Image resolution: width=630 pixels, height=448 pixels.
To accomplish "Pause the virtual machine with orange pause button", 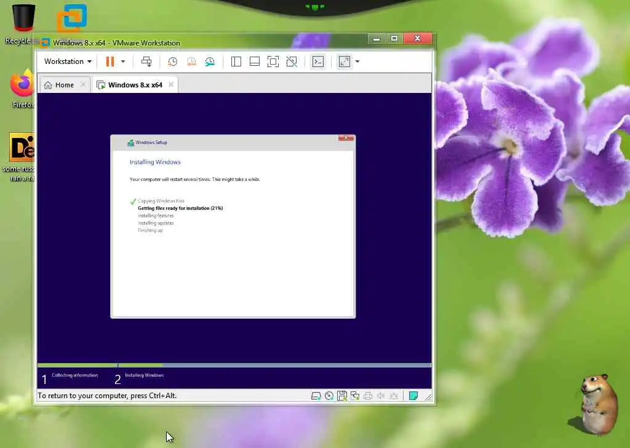I will 110,62.
